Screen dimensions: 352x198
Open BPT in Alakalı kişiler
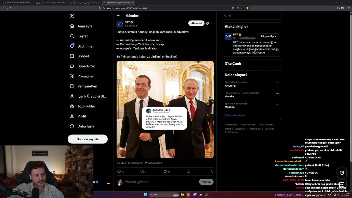[235, 35]
